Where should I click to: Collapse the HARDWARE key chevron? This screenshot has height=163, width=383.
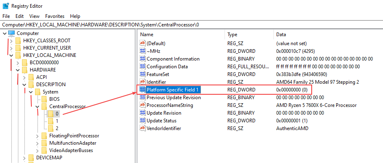18,70
